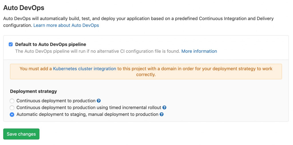Open the Kubernetes cluster integration link

click(84, 69)
